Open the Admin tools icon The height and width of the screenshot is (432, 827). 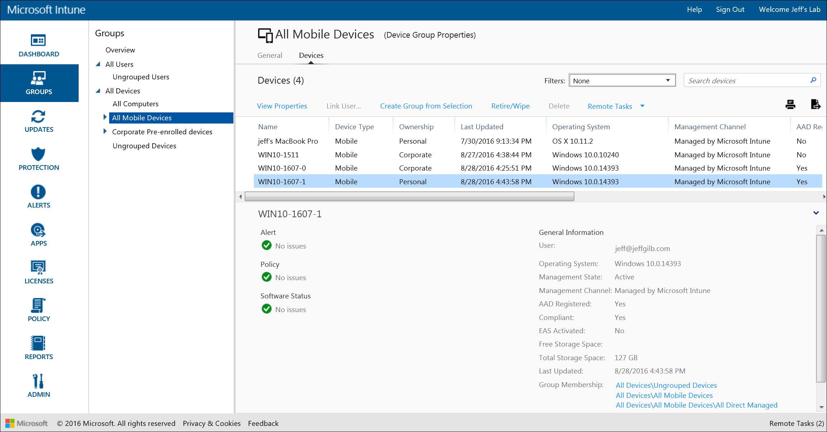(x=38, y=381)
